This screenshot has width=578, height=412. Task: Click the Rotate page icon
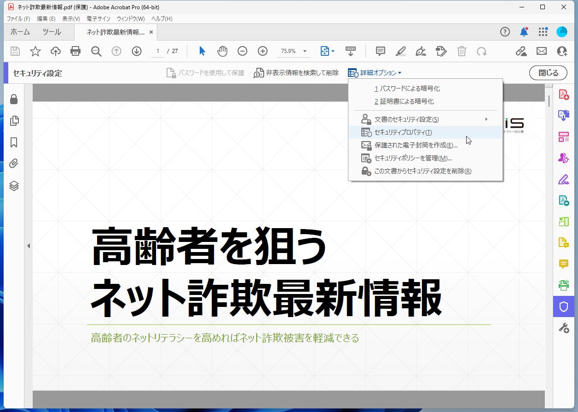coord(482,51)
